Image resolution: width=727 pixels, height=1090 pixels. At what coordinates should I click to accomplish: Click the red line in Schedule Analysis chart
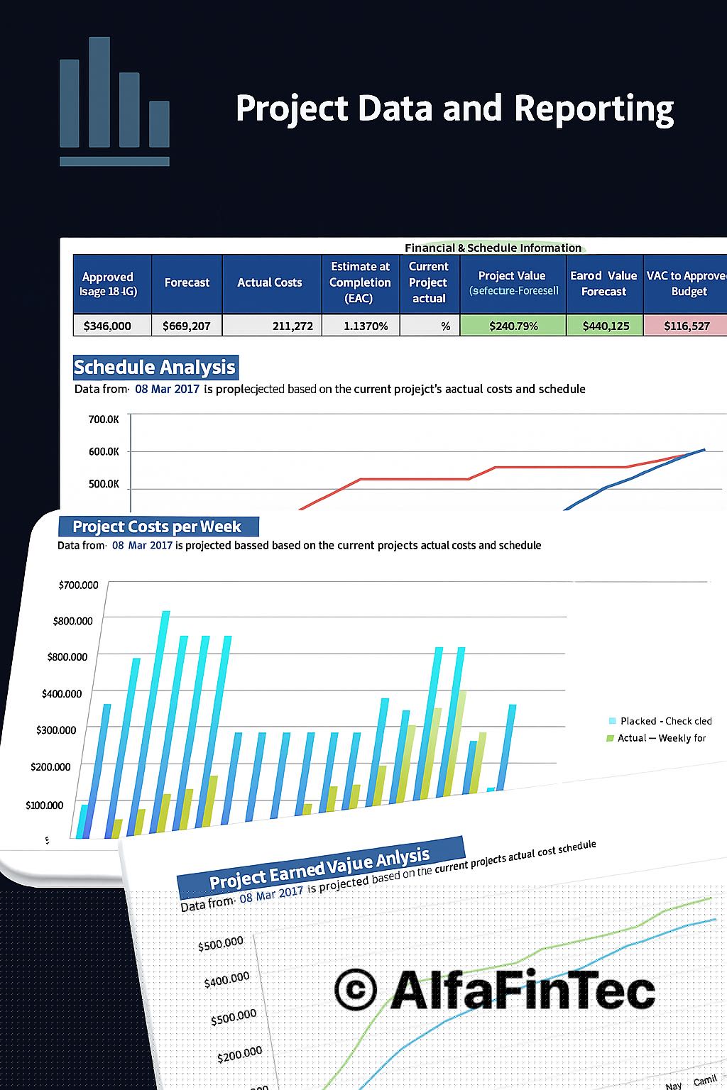(412, 479)
